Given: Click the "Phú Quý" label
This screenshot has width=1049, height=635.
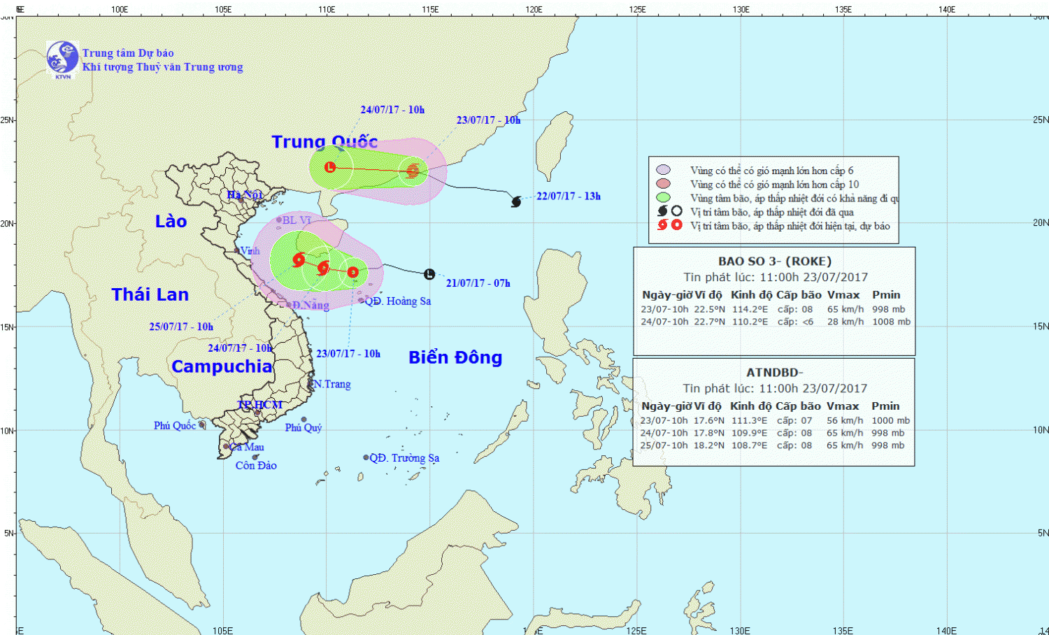Looking at the screenshot, I should (304, 428).
